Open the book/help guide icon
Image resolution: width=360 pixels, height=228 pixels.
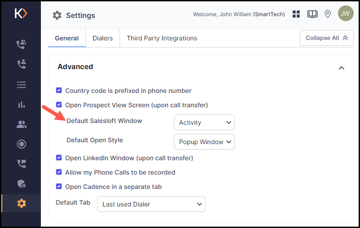point(312,14)
